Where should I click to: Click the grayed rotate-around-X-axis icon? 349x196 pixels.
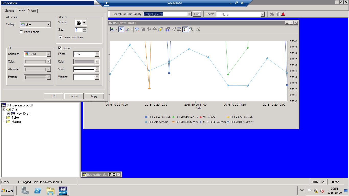(x=154, y=29)
